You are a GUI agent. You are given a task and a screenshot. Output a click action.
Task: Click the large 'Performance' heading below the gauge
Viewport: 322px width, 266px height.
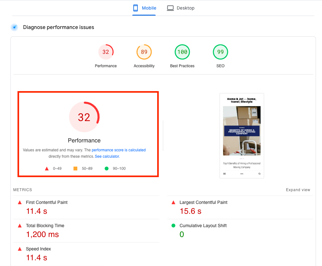click(84, 140)
